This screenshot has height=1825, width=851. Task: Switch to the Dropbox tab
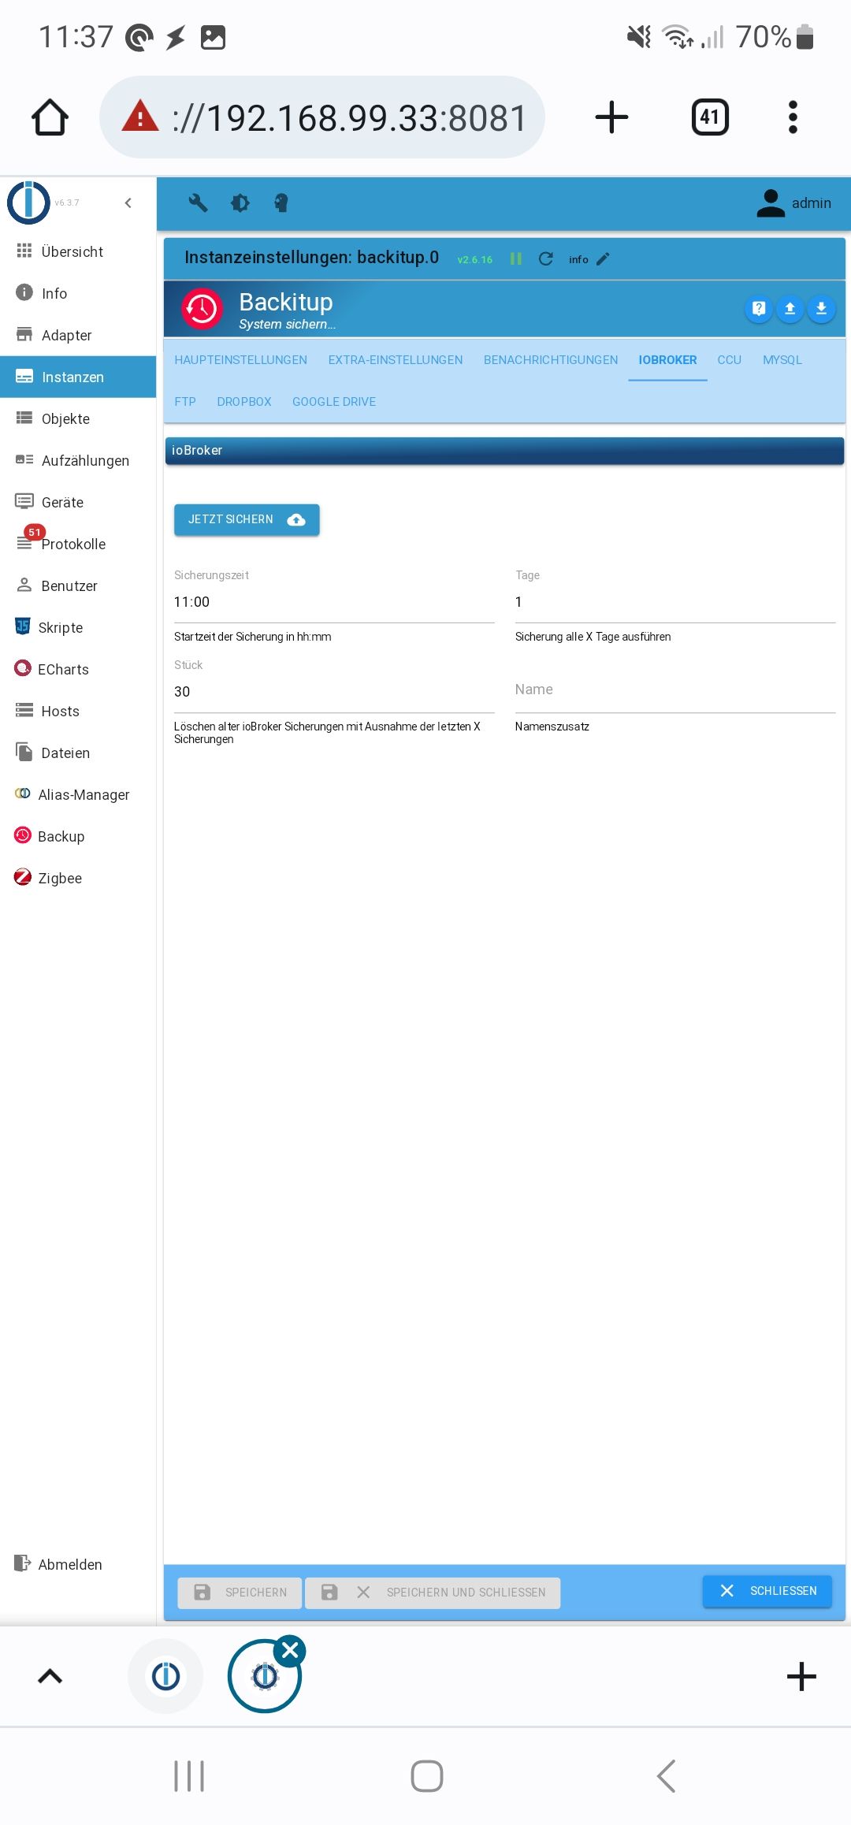tap(244, 401)
